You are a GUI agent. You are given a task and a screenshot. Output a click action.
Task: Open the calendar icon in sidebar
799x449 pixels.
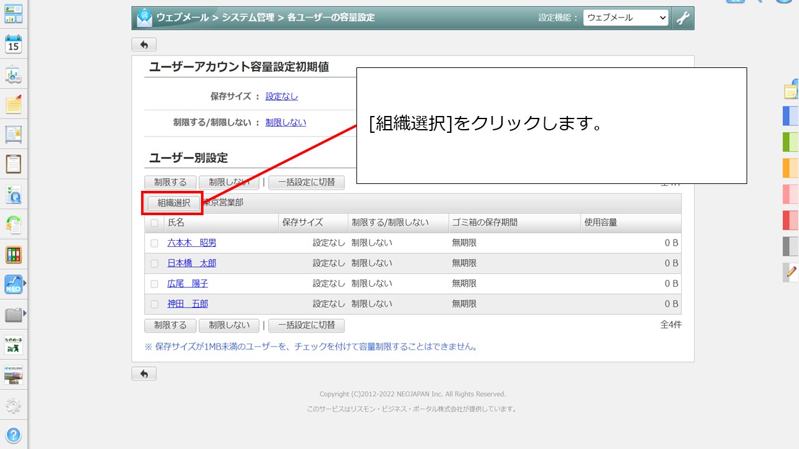click(13, 45)
